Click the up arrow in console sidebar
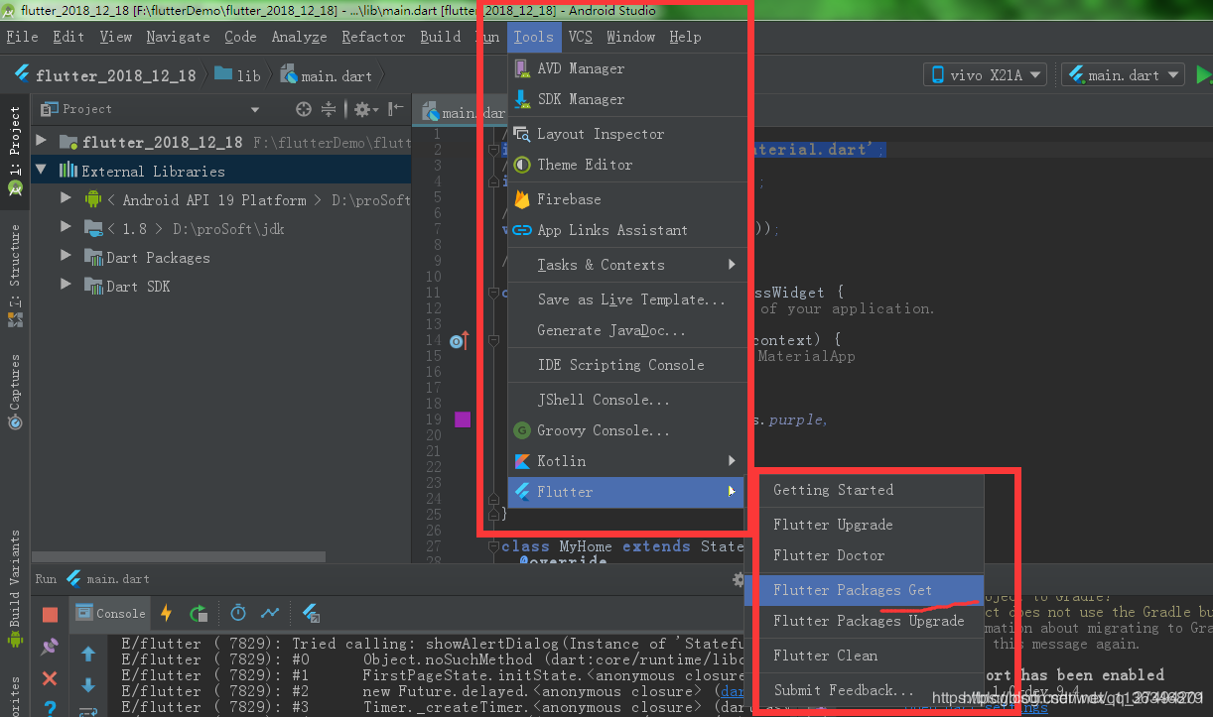The width and height of the screenshot is (1213, 717). [88, 654]
